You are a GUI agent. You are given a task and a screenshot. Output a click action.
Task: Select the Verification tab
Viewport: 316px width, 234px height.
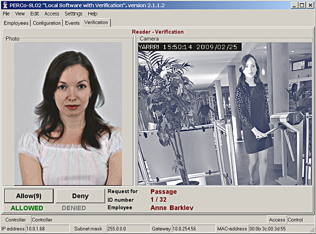click(96, 23)
